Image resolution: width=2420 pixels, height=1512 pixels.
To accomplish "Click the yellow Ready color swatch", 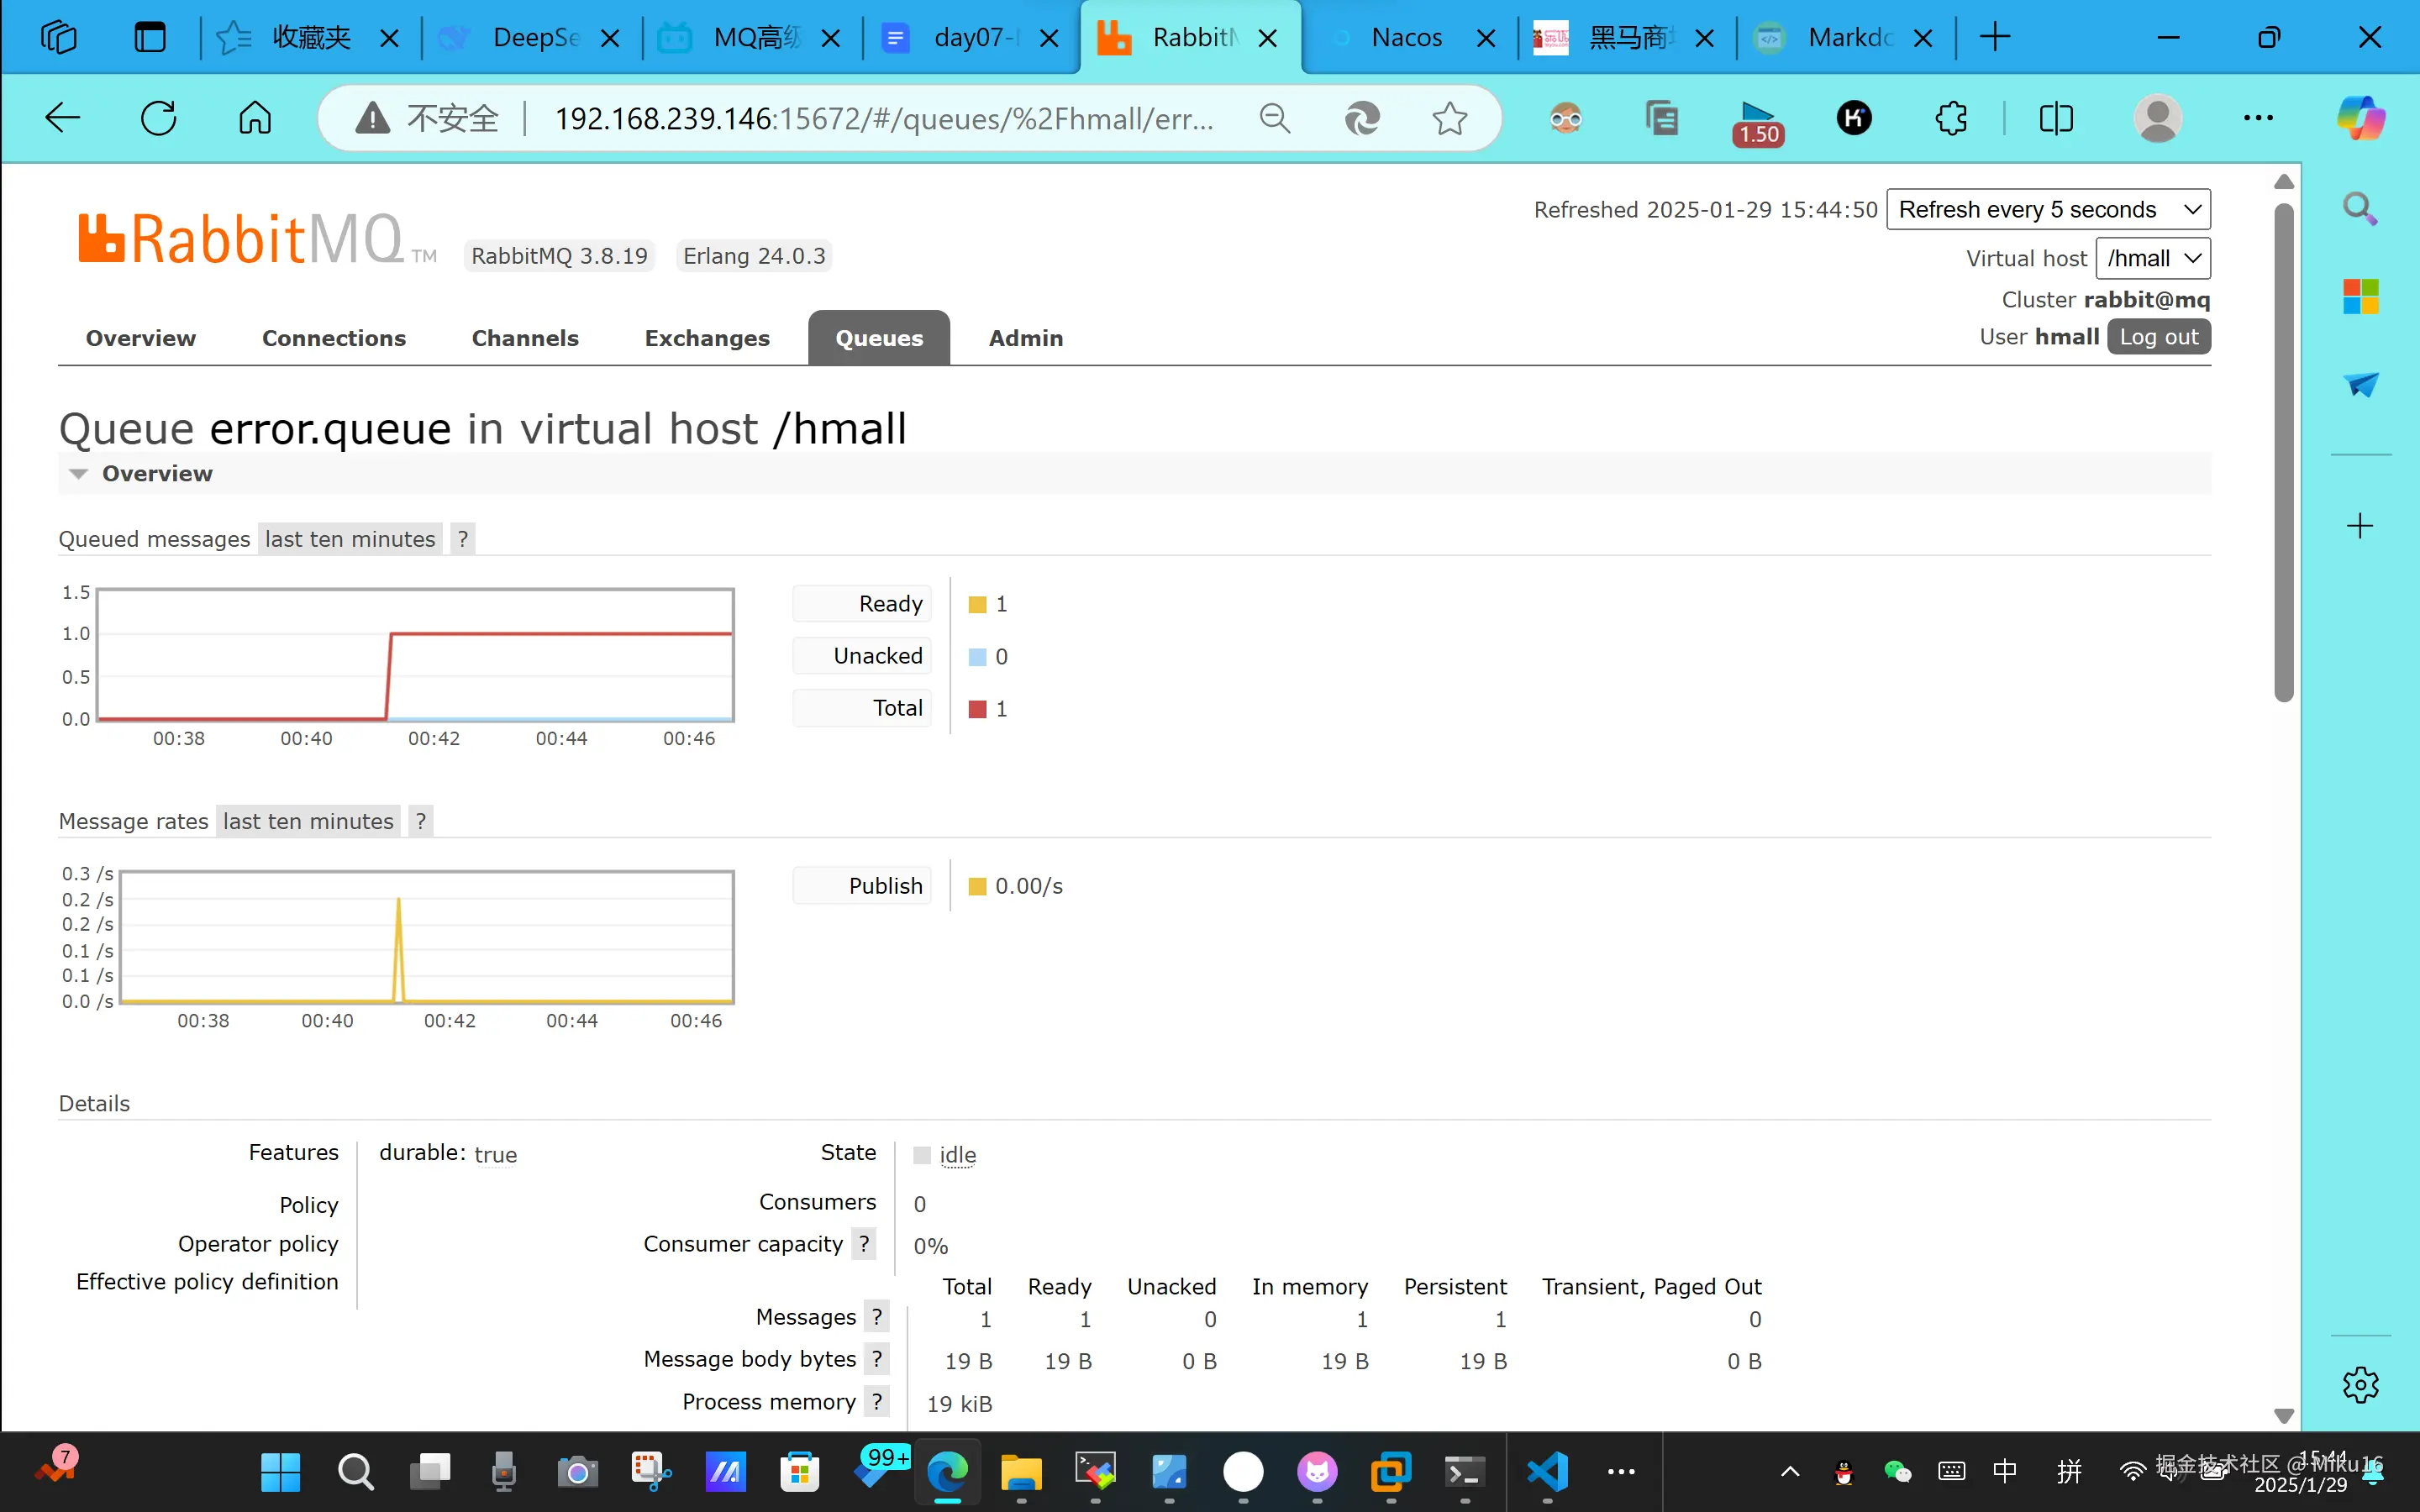I will click(977, 605).
